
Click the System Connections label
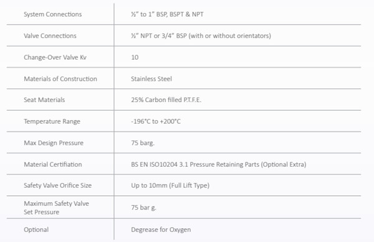(x=53, y=14)
